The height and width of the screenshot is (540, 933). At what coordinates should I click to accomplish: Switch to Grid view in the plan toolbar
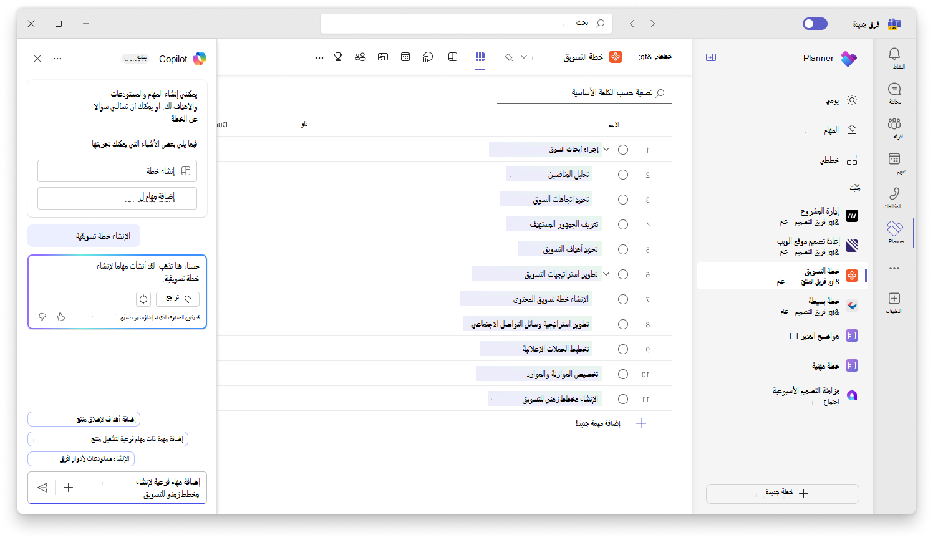coord(480,57)
